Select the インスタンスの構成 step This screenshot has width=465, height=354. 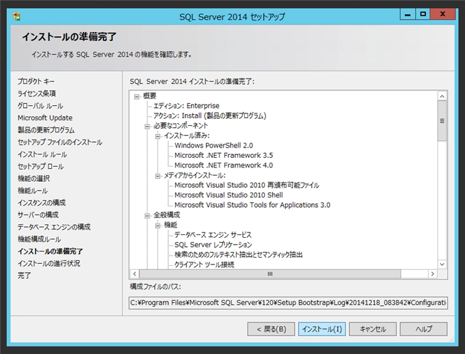tap(42, 202)
